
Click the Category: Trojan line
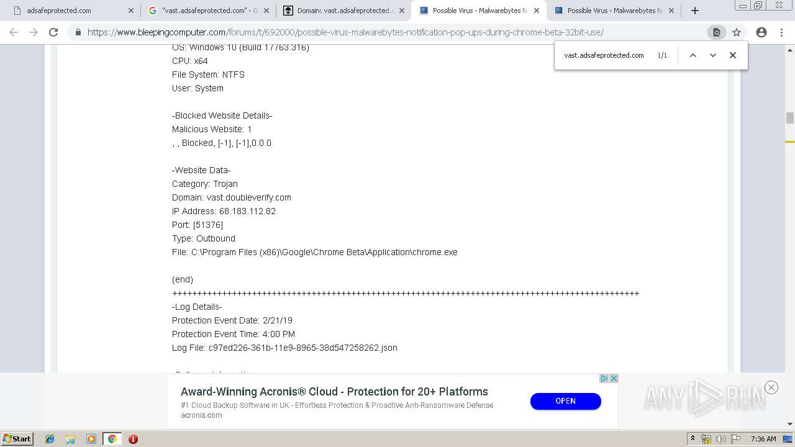[x=205, y=184]
